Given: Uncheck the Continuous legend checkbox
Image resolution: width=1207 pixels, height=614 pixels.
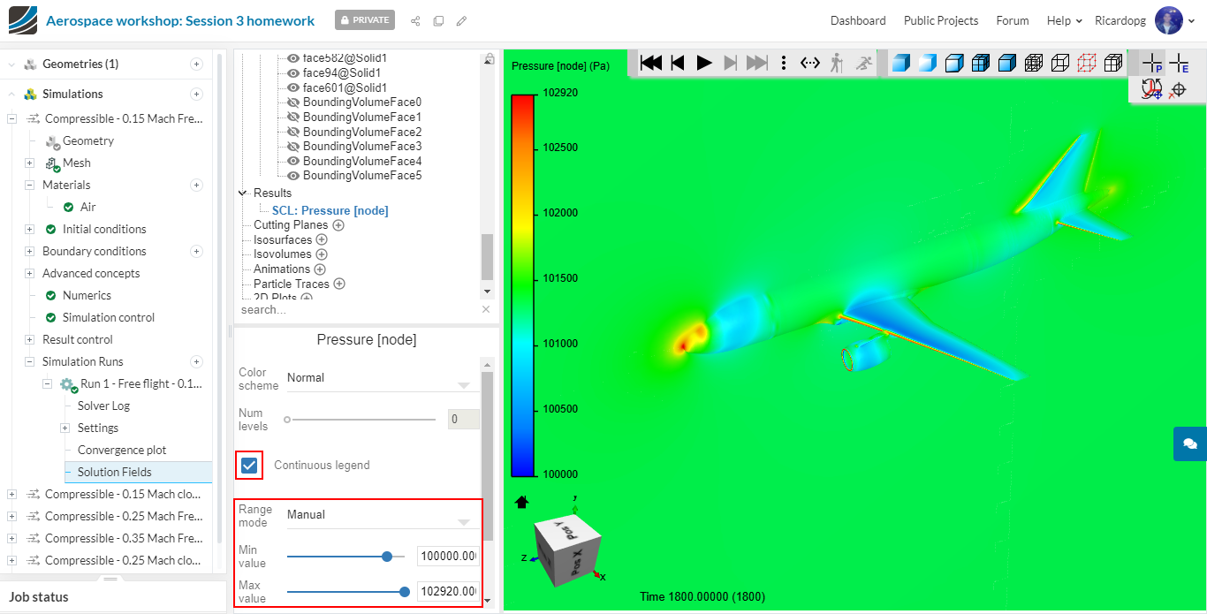Looking at the screenshot, I should (x=249, y=465).
